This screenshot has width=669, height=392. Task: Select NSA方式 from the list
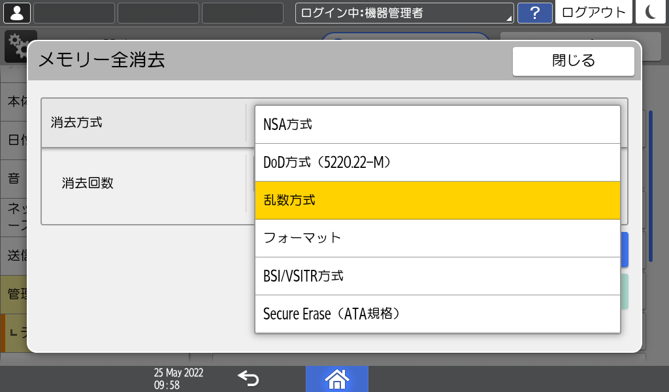pos(437,124)
